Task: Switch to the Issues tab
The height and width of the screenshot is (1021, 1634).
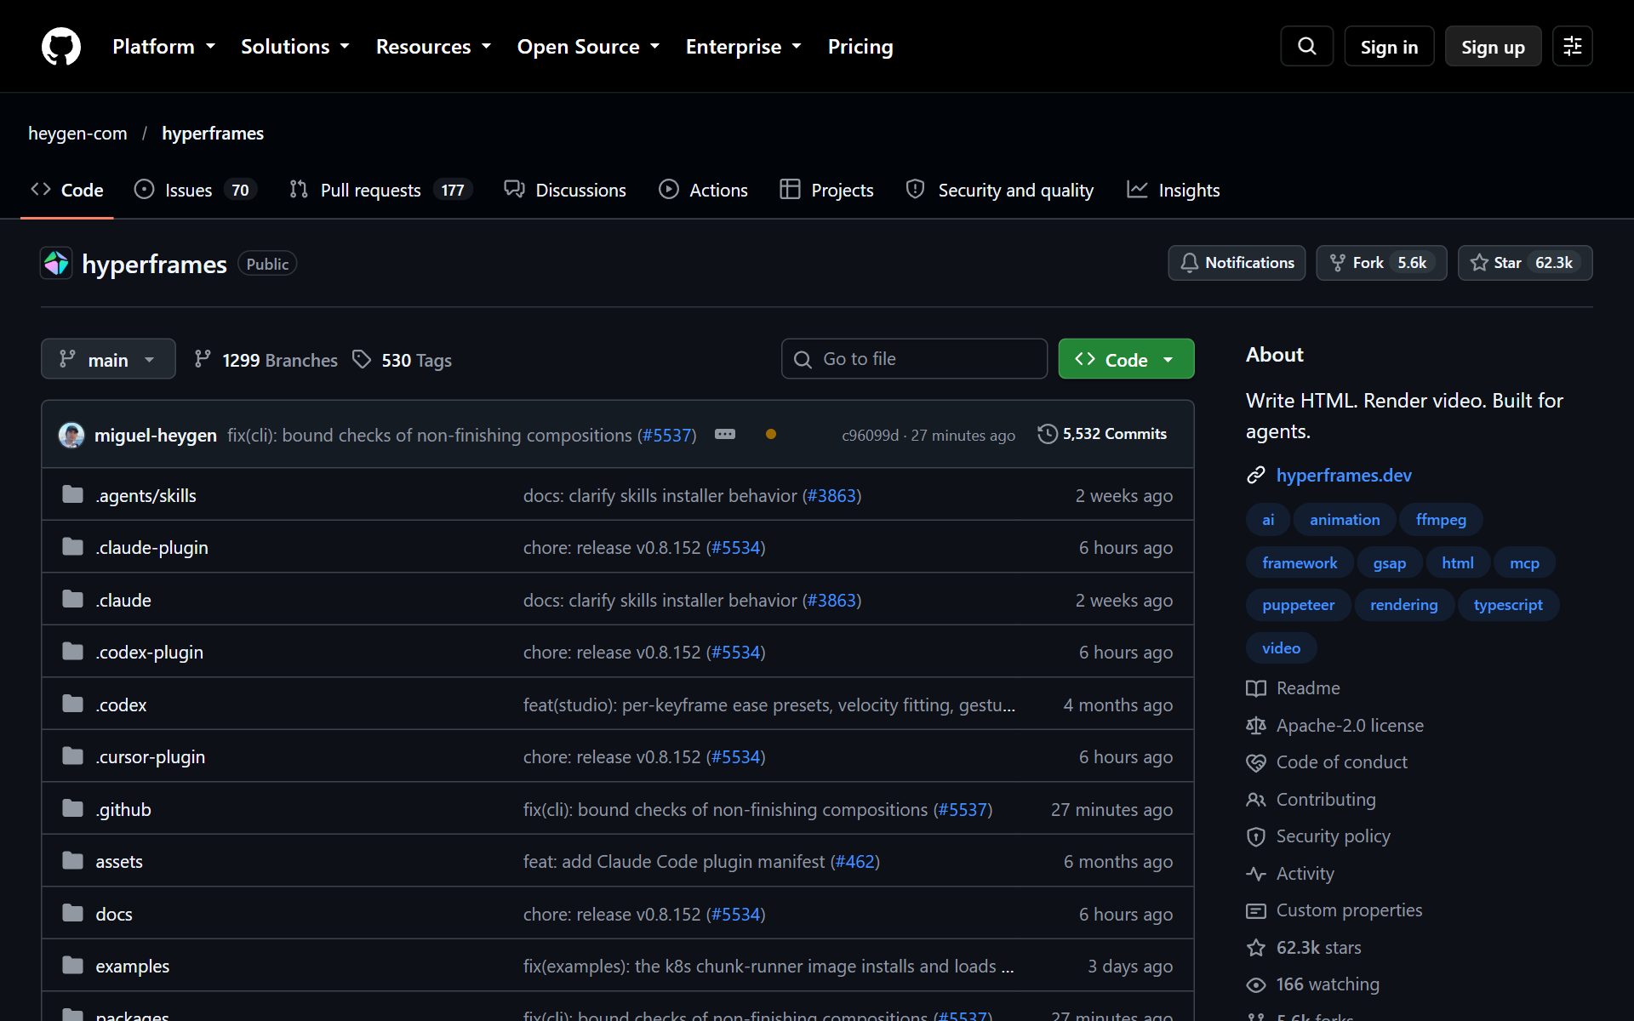Action: click(196, 190)
